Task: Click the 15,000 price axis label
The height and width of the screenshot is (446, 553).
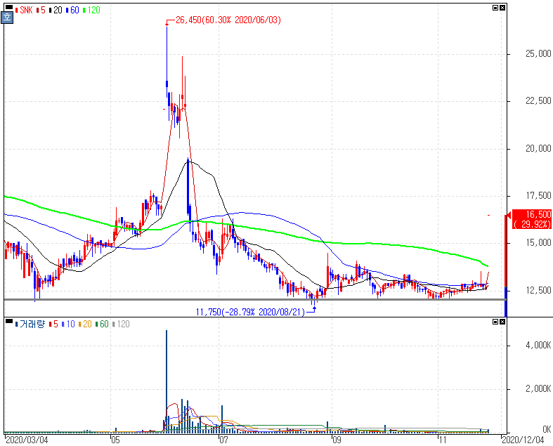Action: click(538, 243)
